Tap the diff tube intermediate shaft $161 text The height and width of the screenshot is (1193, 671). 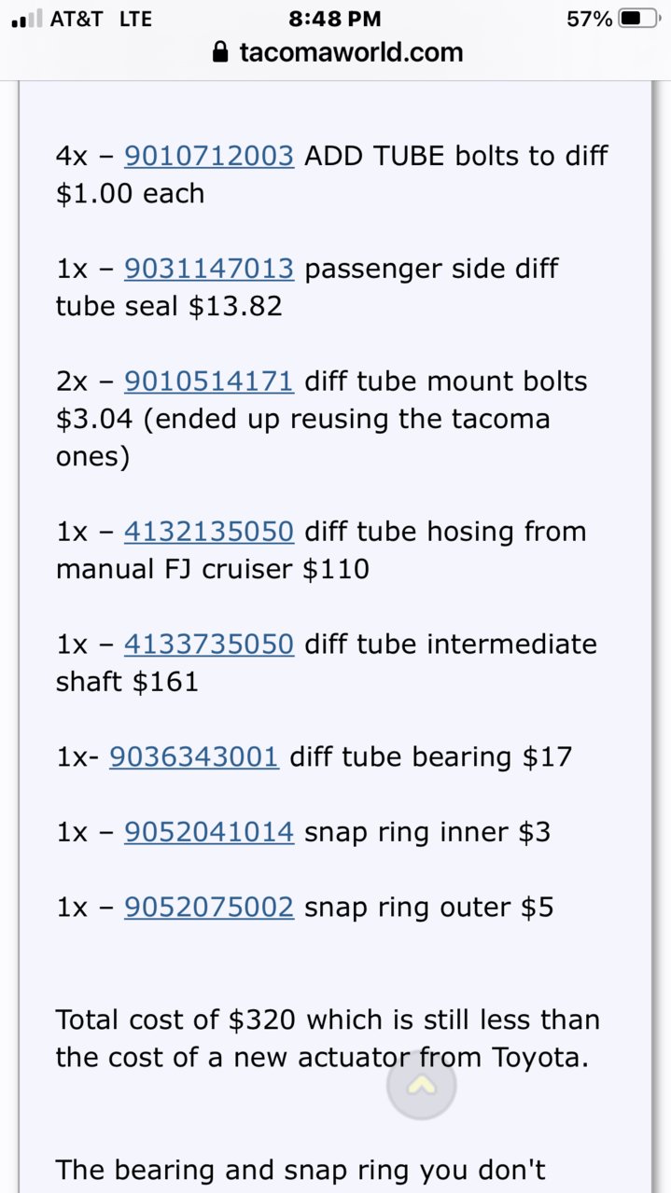(x=327, y=663)
